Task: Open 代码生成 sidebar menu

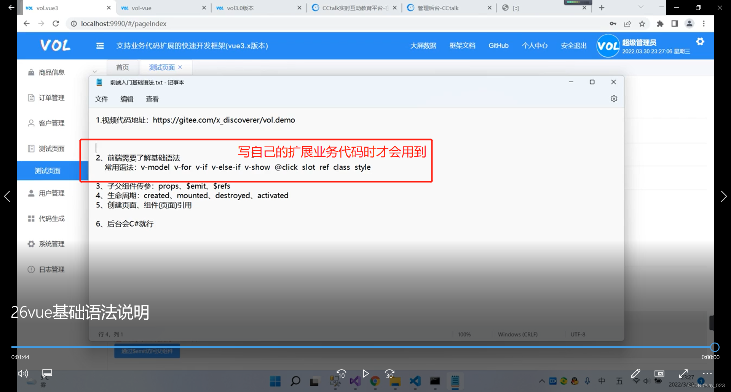Action: click(51, 219)
